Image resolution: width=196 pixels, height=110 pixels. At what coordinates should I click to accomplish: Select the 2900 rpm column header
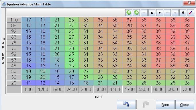coord(86,89)
